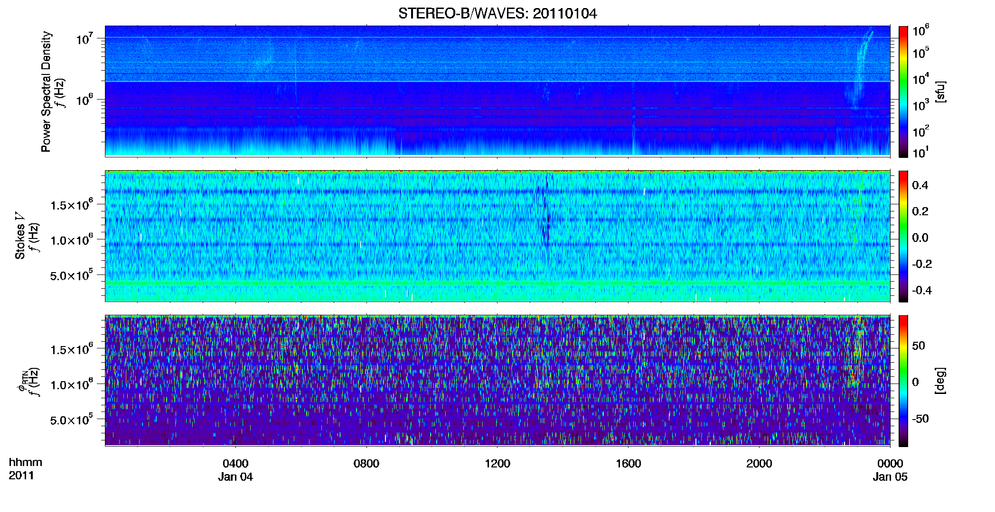This screenshot has width=995, height=512.
Task: Select the "2000" time tick label
Action: coord(759,463)
